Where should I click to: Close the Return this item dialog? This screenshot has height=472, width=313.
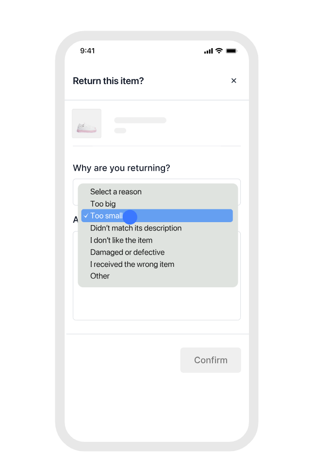(x=234, y=81)
